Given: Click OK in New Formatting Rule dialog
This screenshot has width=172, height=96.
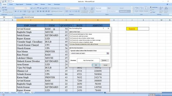Looking at the screenshot, I should coord(96,65).
